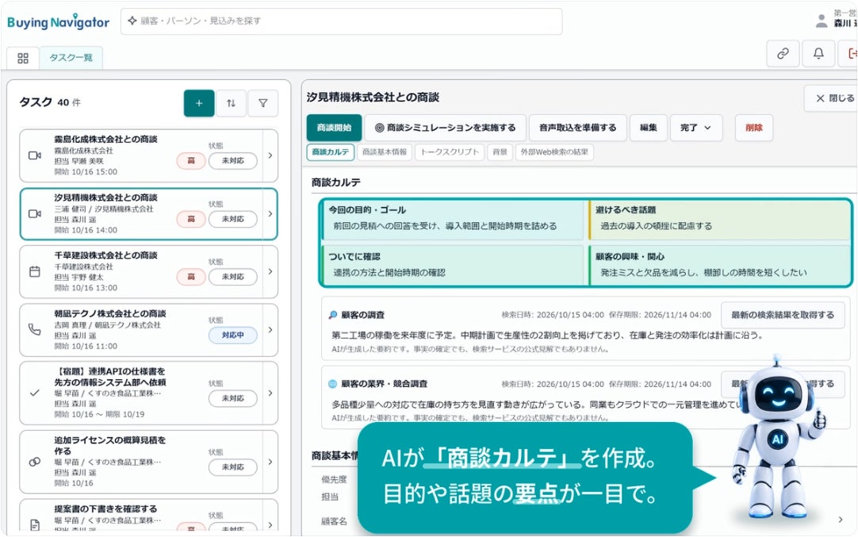
Task: Click the Buying Navigator logo
Action: (x=58, y=22)
